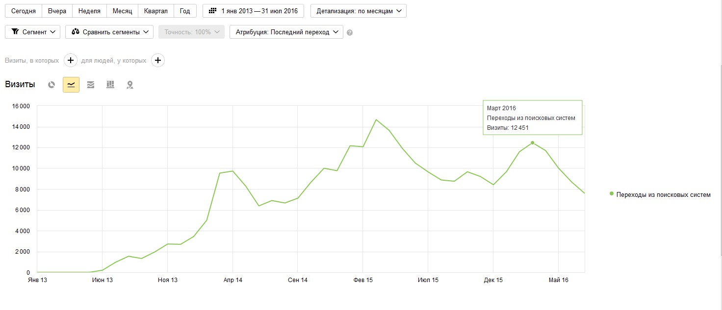Add a people condition with plus button
The height and width of the screenshot is (310, 722).
point(158,61)
